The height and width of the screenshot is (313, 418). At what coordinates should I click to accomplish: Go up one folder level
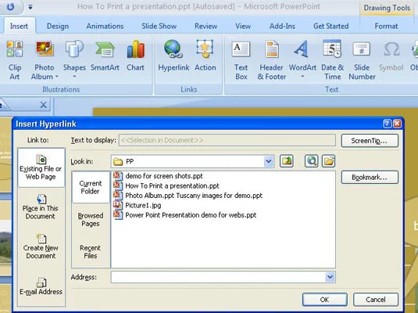coord(287,161)
